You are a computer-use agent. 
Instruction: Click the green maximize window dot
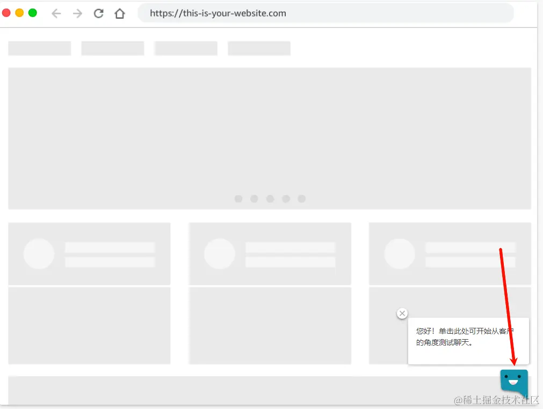point(33,13)
